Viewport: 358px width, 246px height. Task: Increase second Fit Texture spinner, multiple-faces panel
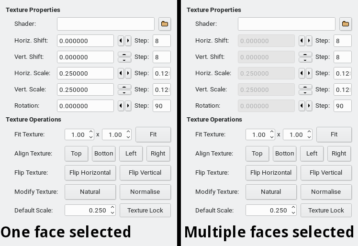click(309, 132)
